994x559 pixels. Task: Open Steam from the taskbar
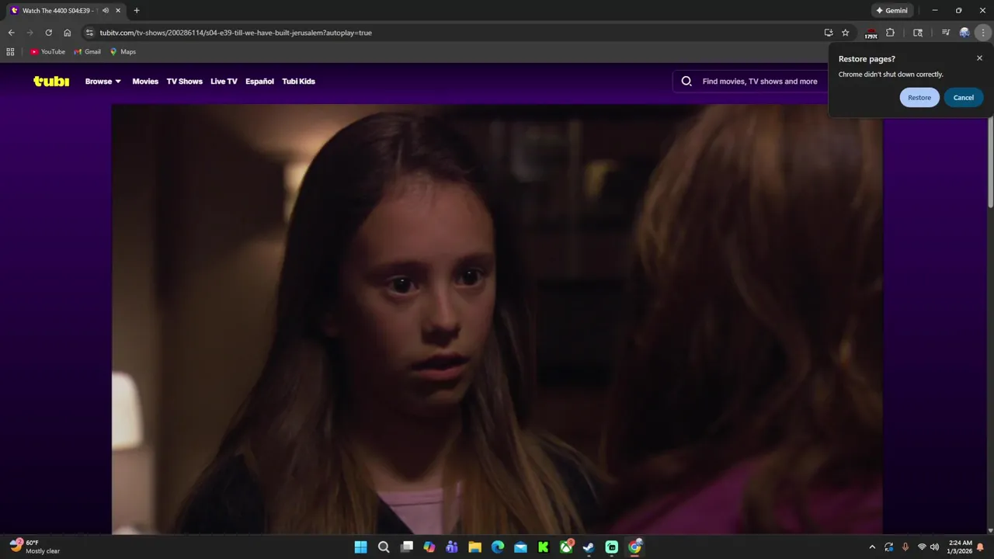pos(589,547)
